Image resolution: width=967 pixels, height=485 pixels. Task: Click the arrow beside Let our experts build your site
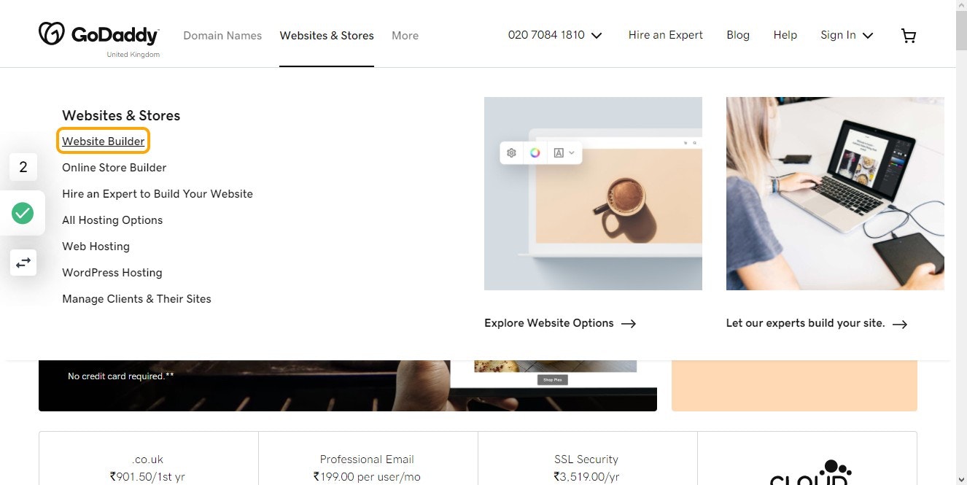tap(900, 324)
